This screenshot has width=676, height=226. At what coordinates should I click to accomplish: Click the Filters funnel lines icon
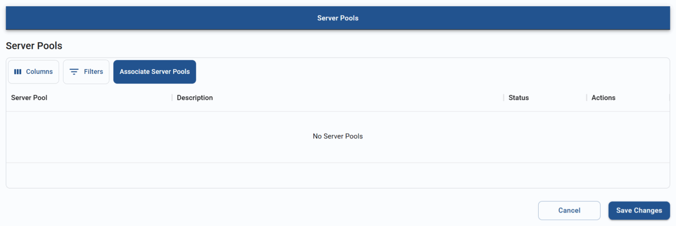[74, 72]
